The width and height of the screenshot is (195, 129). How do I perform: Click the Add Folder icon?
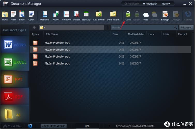99,15
